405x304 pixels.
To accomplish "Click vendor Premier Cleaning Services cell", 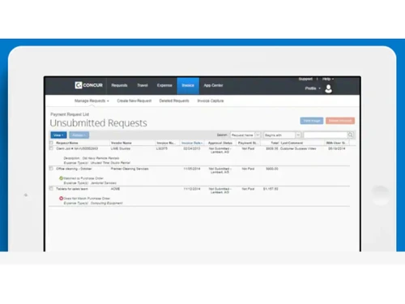I will click(130, 169).
